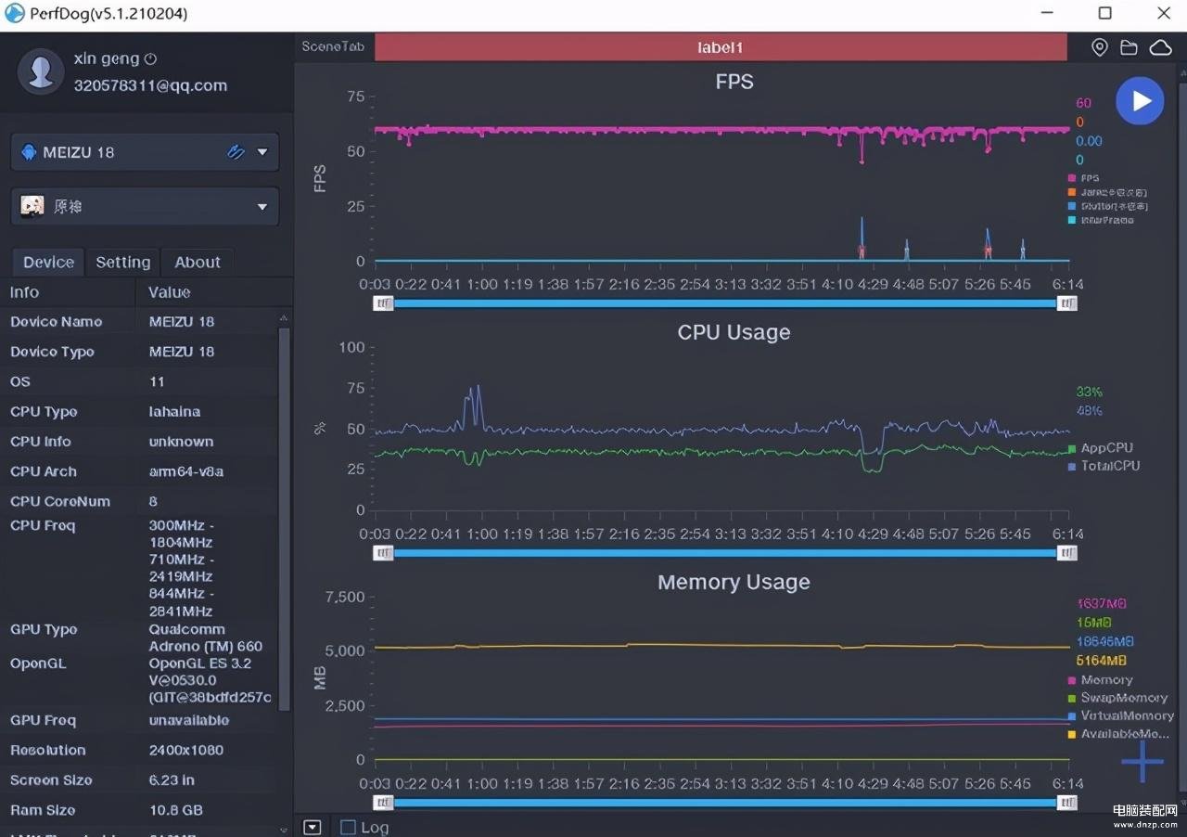Click the cloud upload icon
The width and height of the screenshot is (1187, 837).
tap(1160, 47)
